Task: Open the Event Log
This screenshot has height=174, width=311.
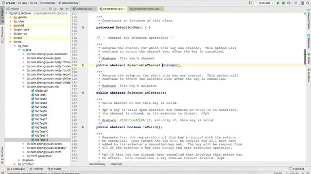Action: pyautogui.click(x=297, y=169)
